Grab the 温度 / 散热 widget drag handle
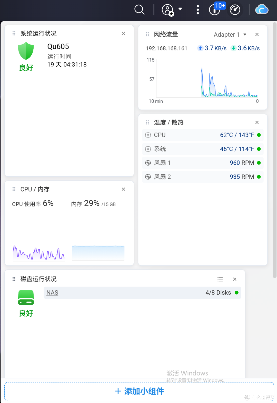 (147, 122)
